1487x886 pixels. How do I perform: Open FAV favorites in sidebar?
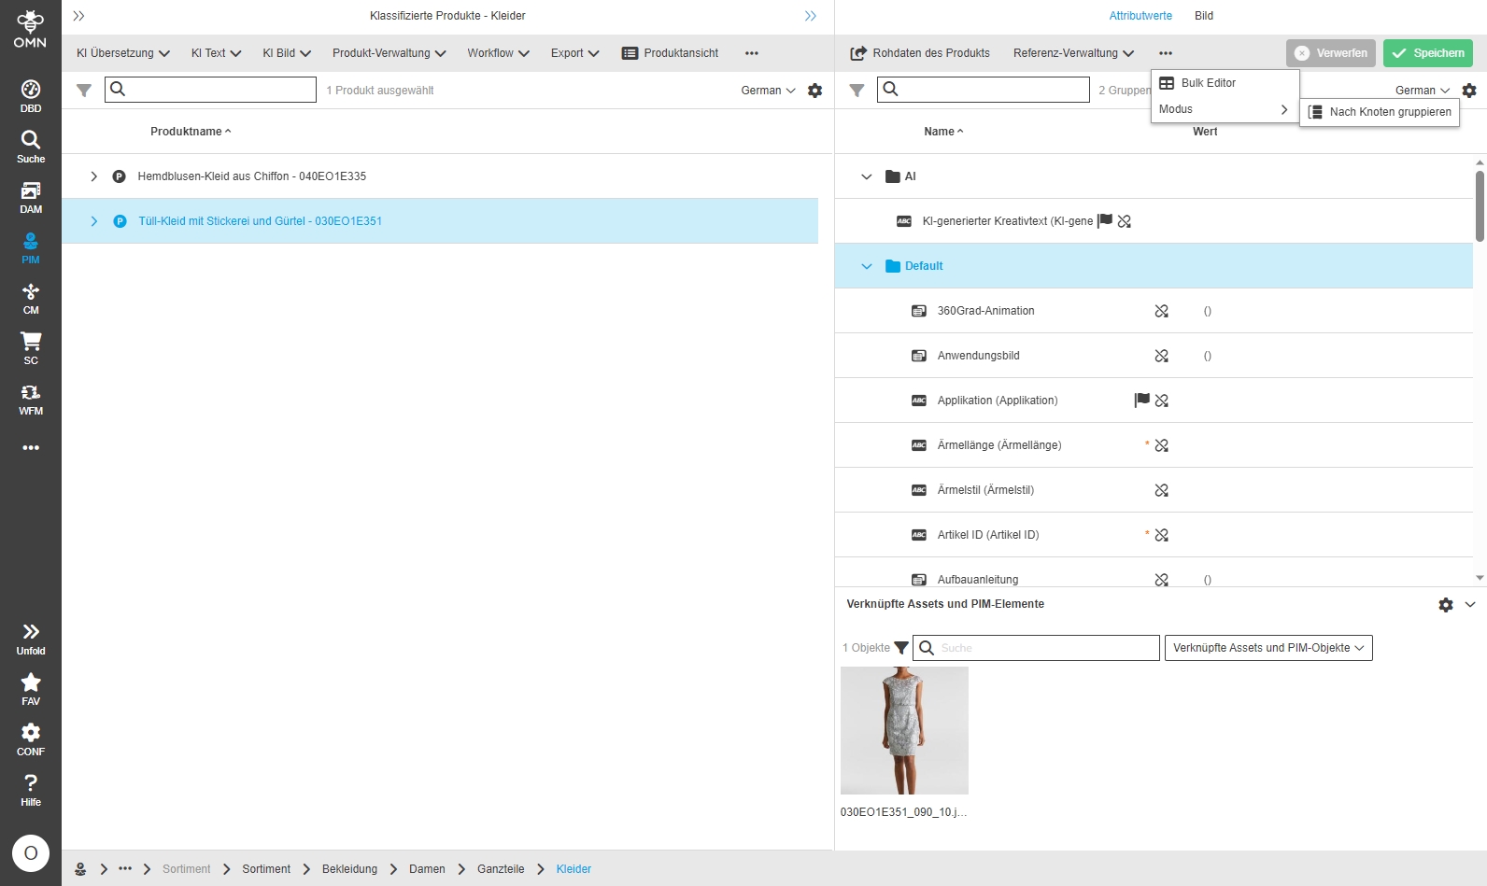(31, 689)
